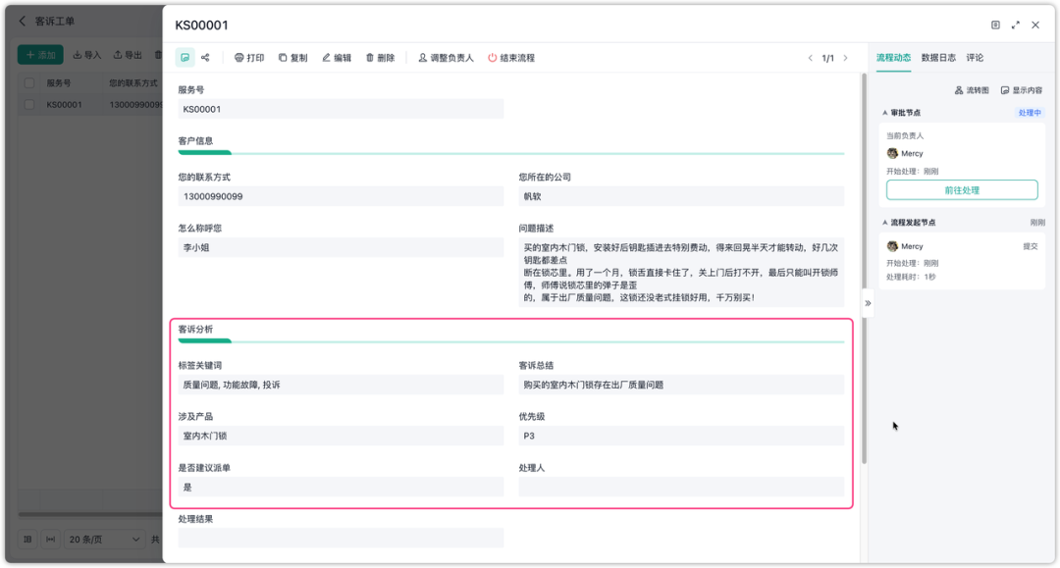
Task: Expand the record panel to fullscreen
Action: tap(1015, 25)
